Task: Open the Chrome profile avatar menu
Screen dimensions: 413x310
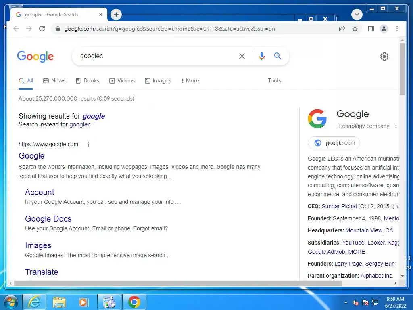Action: point(384,29)
